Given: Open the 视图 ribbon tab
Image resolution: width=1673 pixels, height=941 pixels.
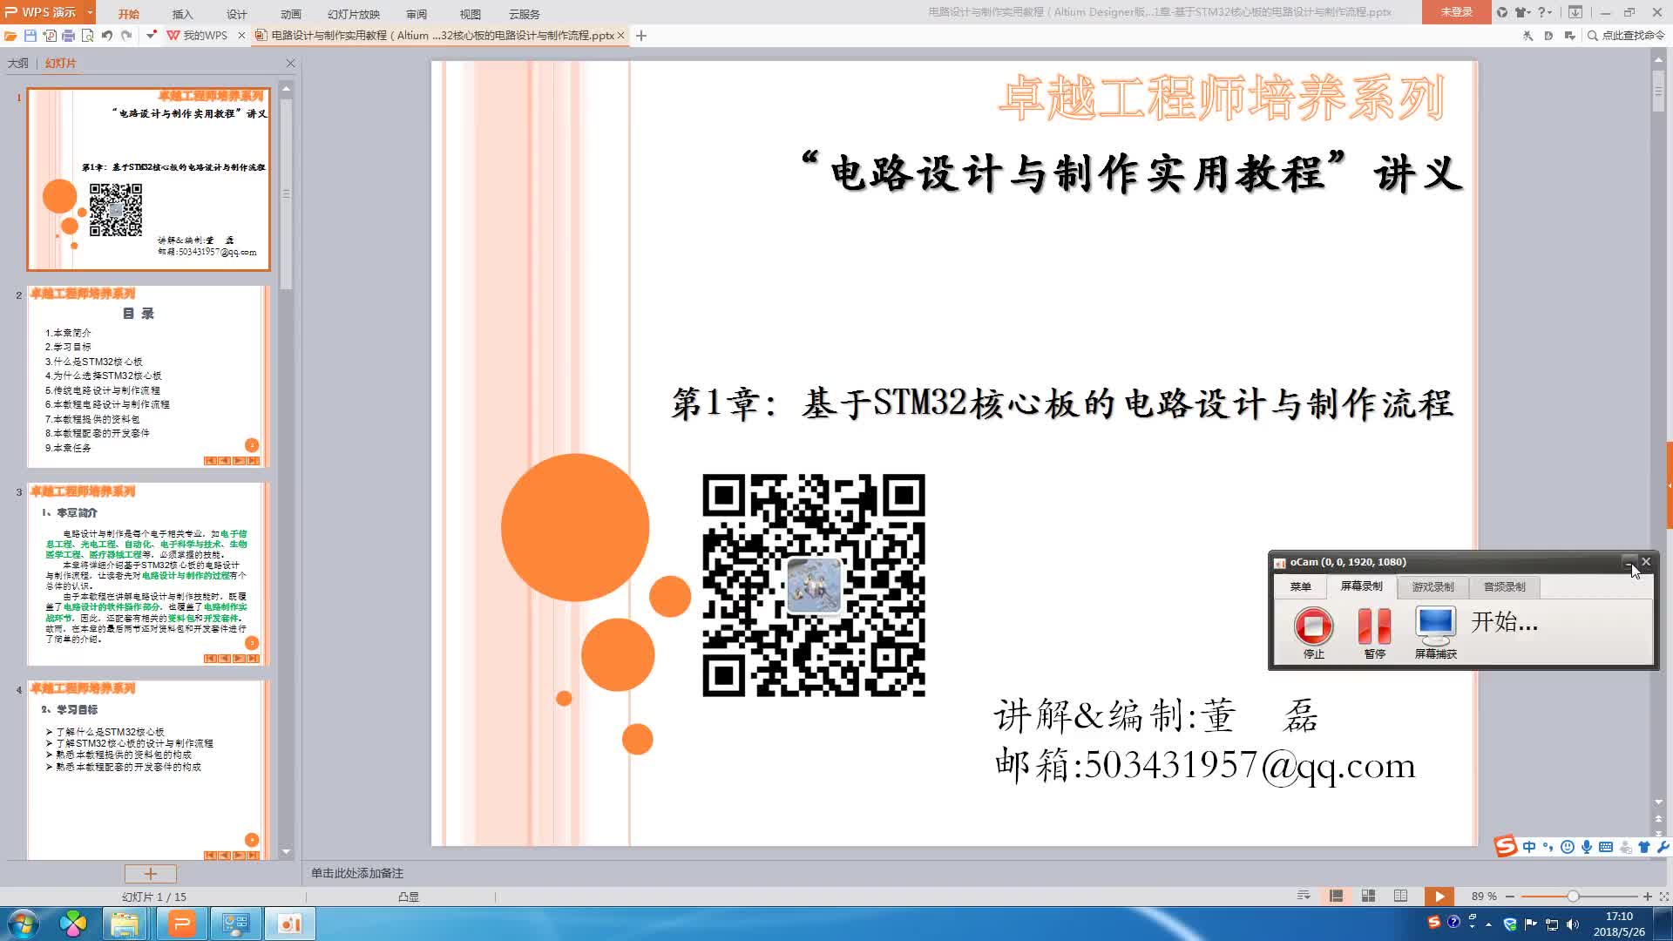Looking at the screenshot, I should pyautogui.click(x=471, y=14).
